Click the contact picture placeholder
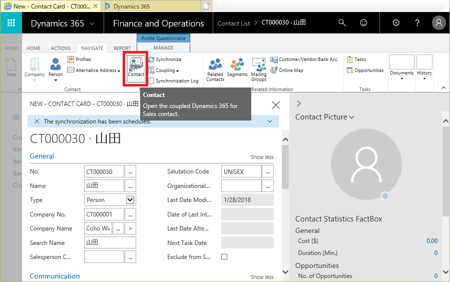This screenshot has width=450, height=282. pos(366,164)
